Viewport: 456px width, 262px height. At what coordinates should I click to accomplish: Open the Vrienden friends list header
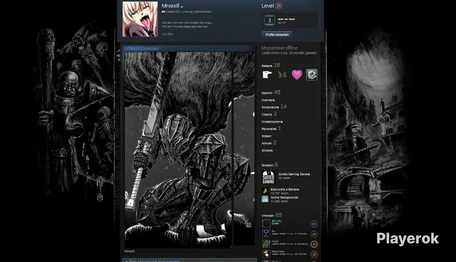click(268, 215)
